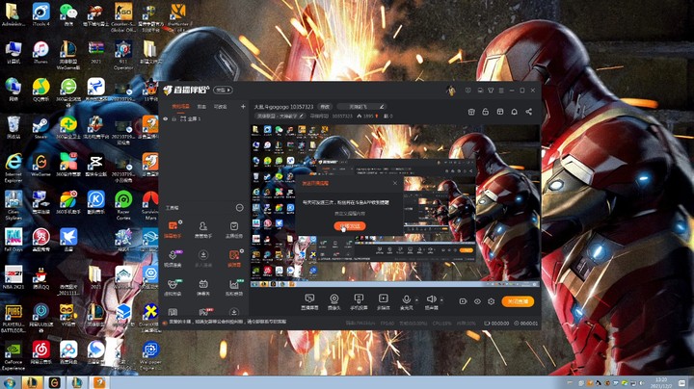This screenshot has height=389, width=694.
Task: Open the main menu lines icon
Action: tap(501, 91)
